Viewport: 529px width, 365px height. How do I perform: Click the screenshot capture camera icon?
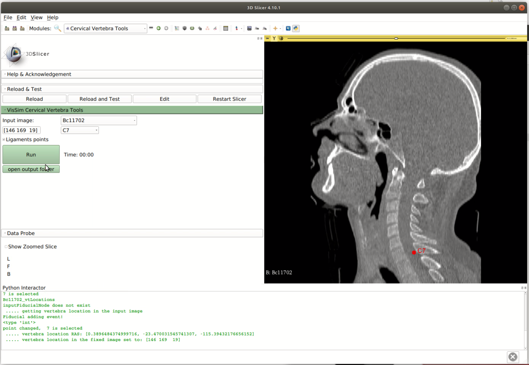click(249, 28)
